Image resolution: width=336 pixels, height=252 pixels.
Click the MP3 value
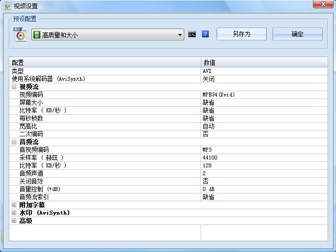pyautogui.click(x=264, y=150)
